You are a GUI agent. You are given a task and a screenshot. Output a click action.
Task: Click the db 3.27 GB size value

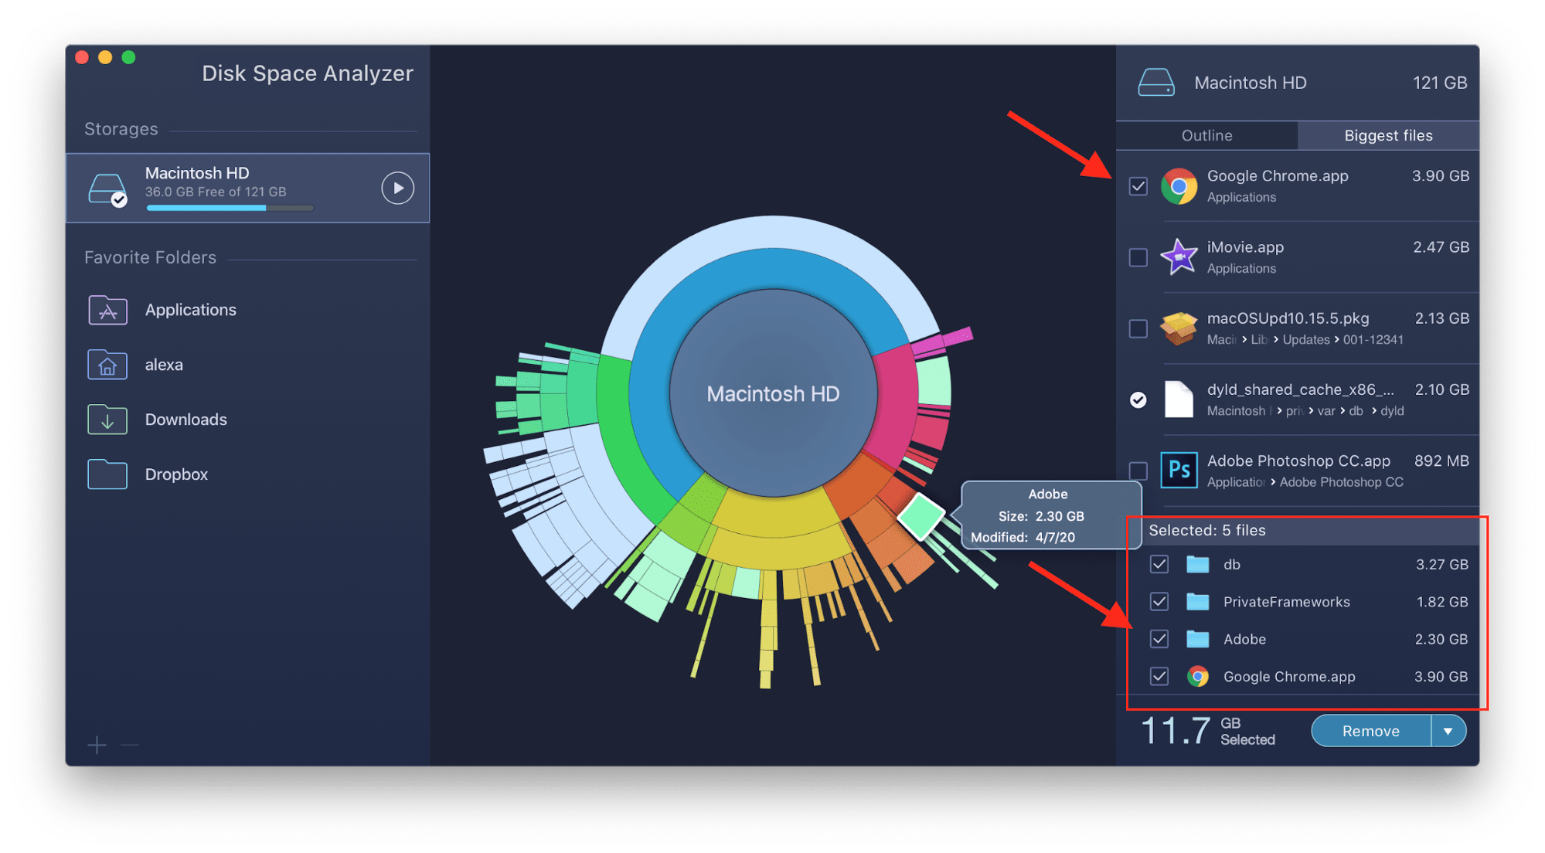(x=1441, y=564)
